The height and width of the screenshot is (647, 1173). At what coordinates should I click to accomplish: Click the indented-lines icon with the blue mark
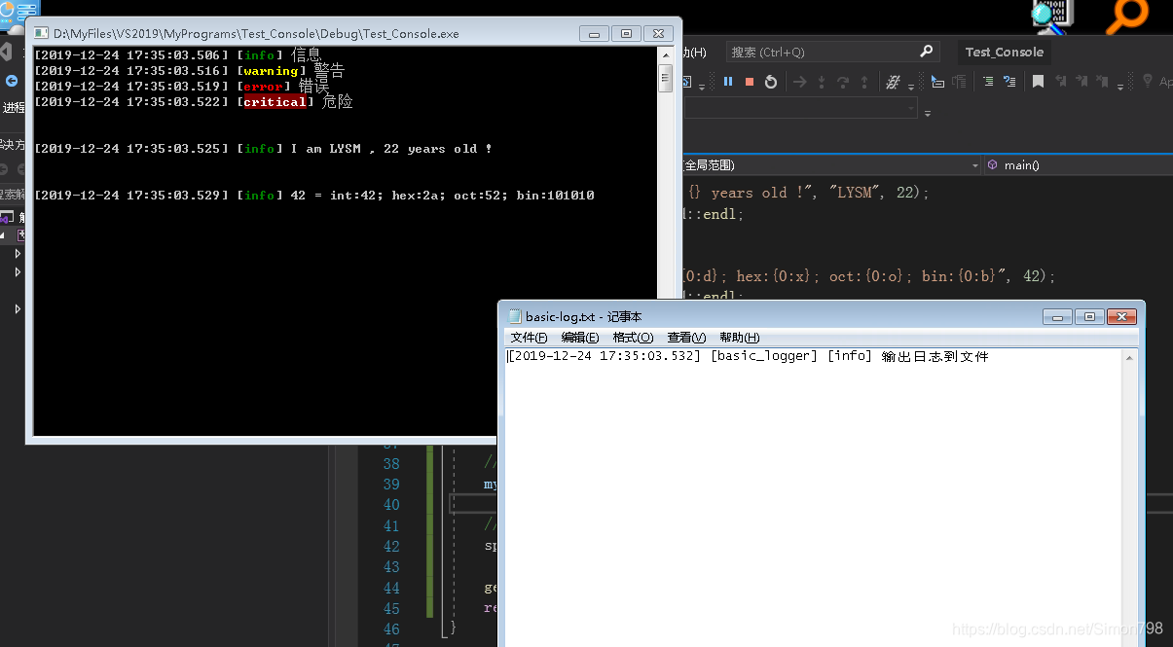[x=1009, y=82]
